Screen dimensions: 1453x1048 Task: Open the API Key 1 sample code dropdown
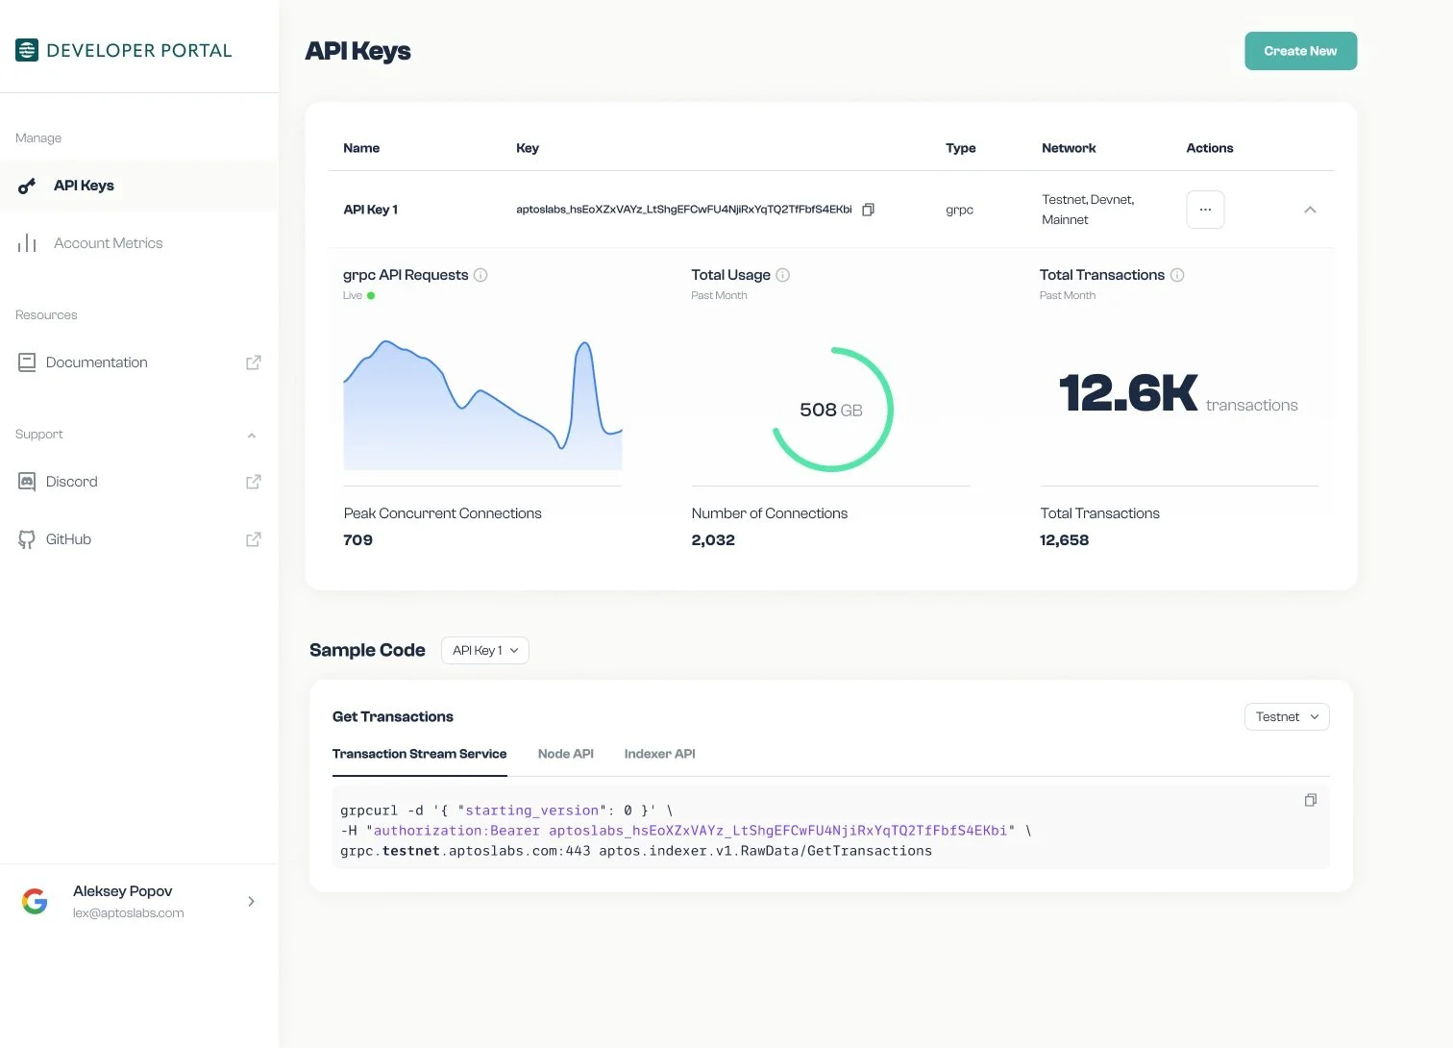(485, 651)
